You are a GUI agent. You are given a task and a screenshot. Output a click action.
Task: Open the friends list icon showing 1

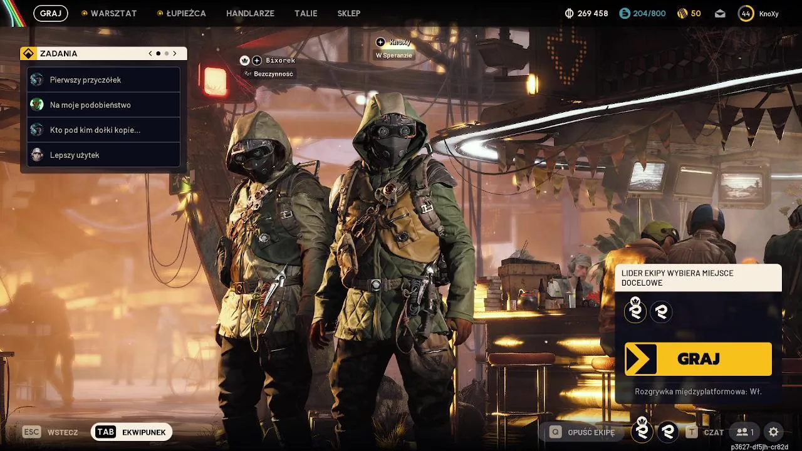point(745,432)
